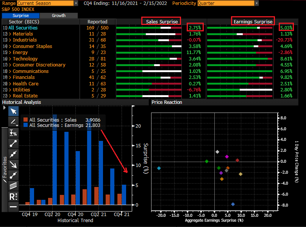Click the Sales Surprise column header

coord(162,22)
